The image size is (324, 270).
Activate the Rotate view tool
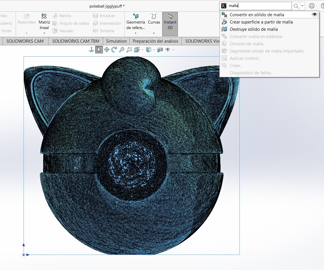[114, 50]
